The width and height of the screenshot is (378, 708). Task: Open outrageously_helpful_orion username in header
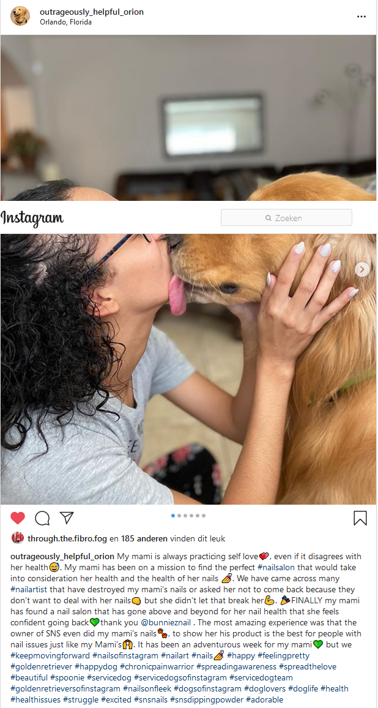coord(92,12)
